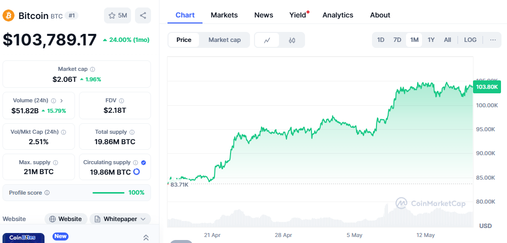Open the chart more options menu
The height and width of the screenshot is (243, 507).
point(493,40)
